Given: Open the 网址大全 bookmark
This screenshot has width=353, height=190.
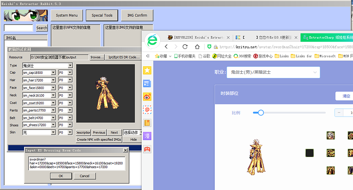Looking at the screenshot, I should (222, 56).
